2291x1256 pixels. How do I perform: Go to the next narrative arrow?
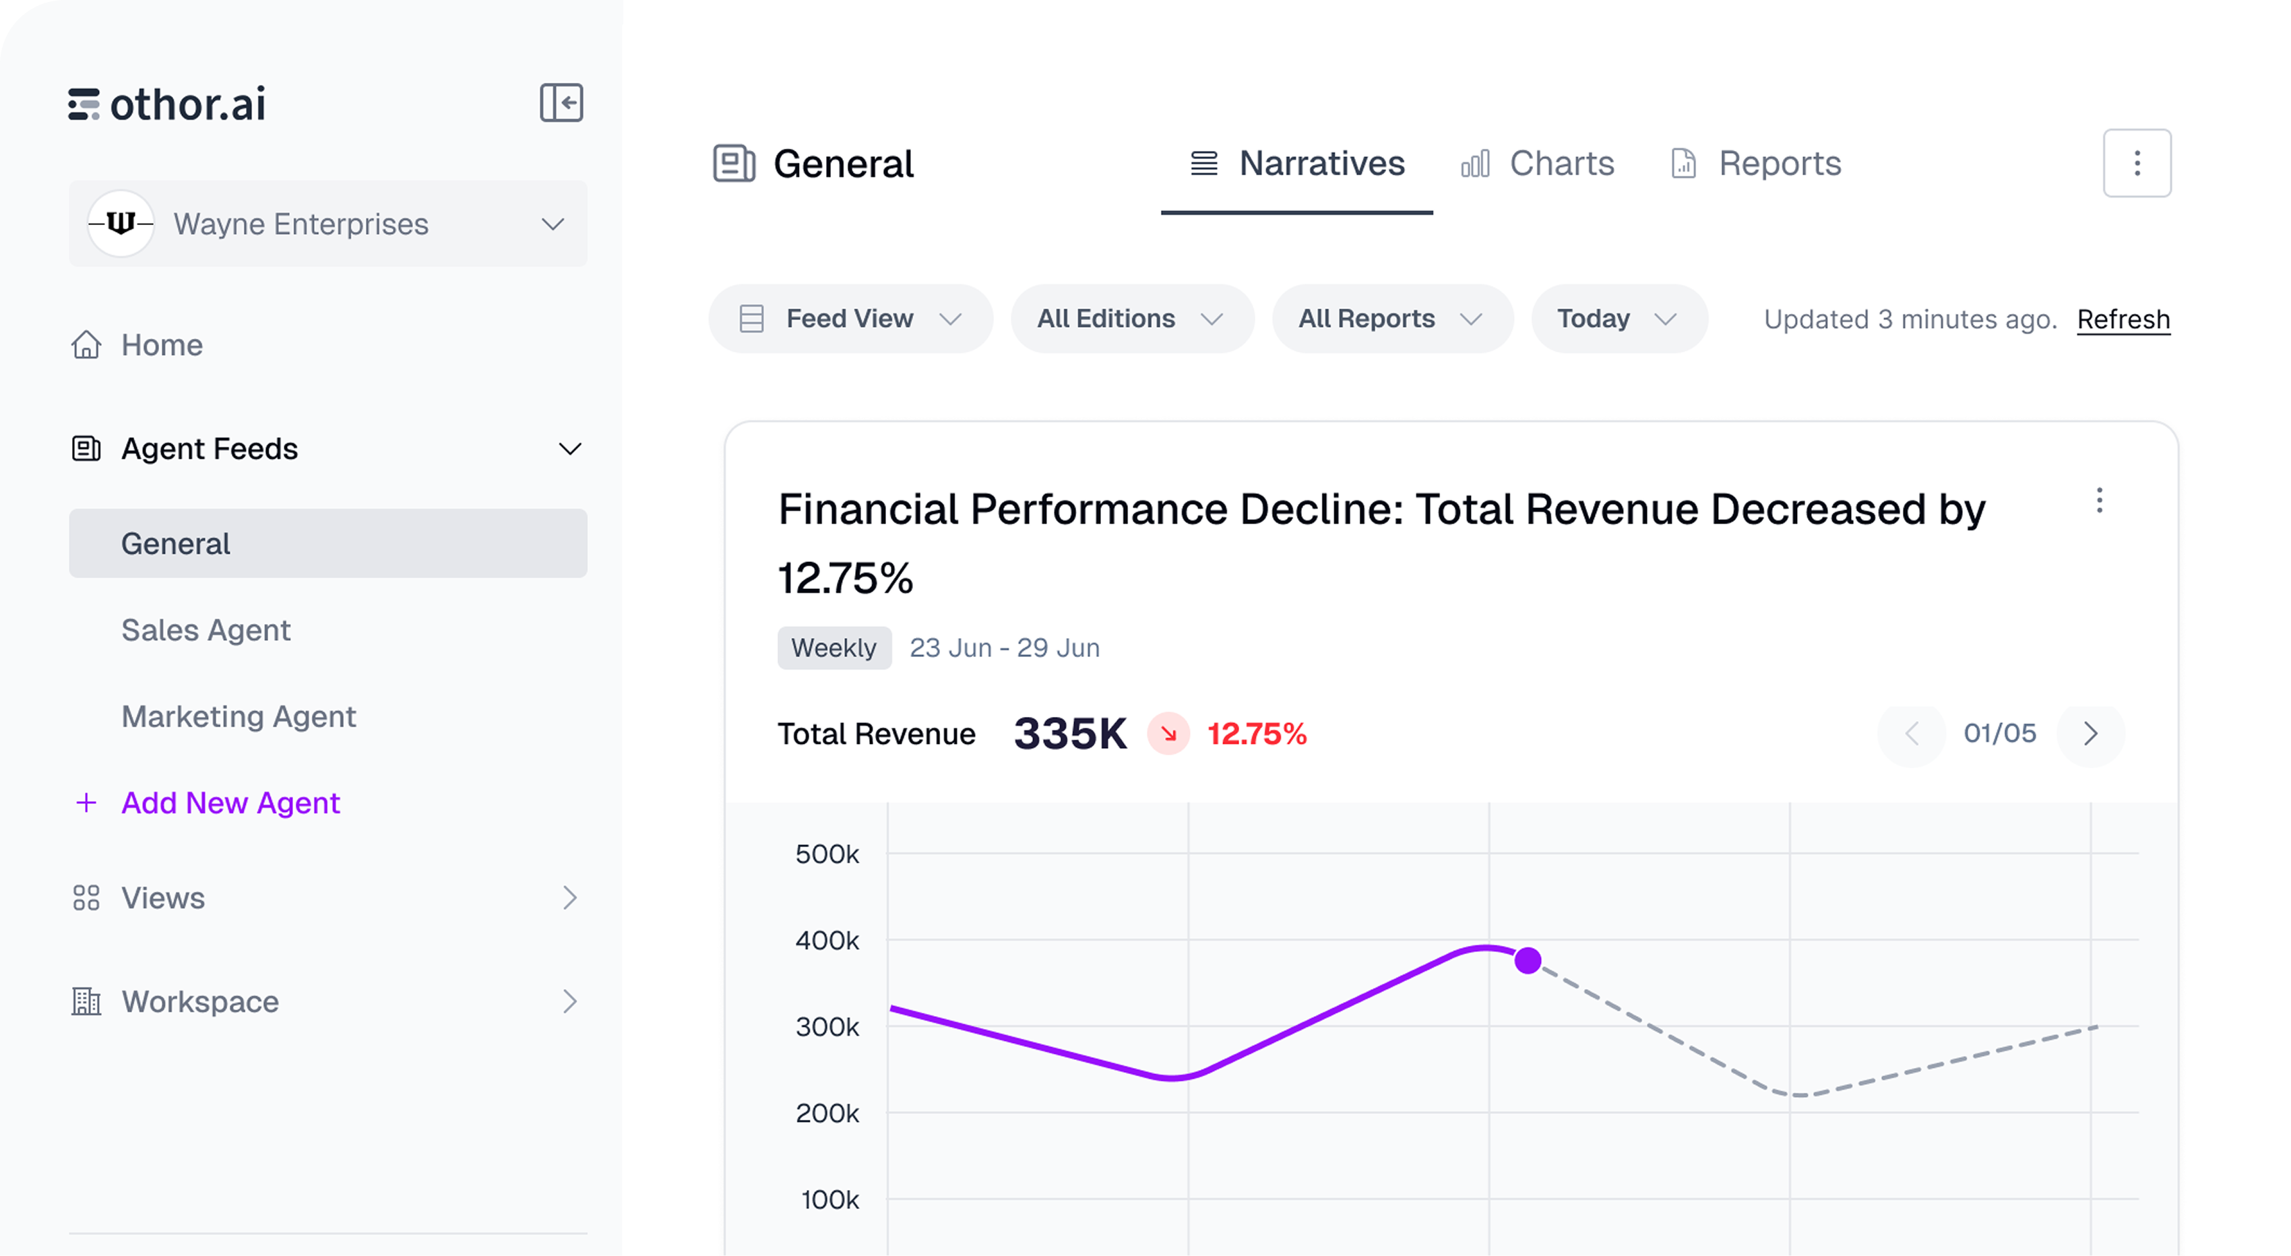(x=2090, y=734)
